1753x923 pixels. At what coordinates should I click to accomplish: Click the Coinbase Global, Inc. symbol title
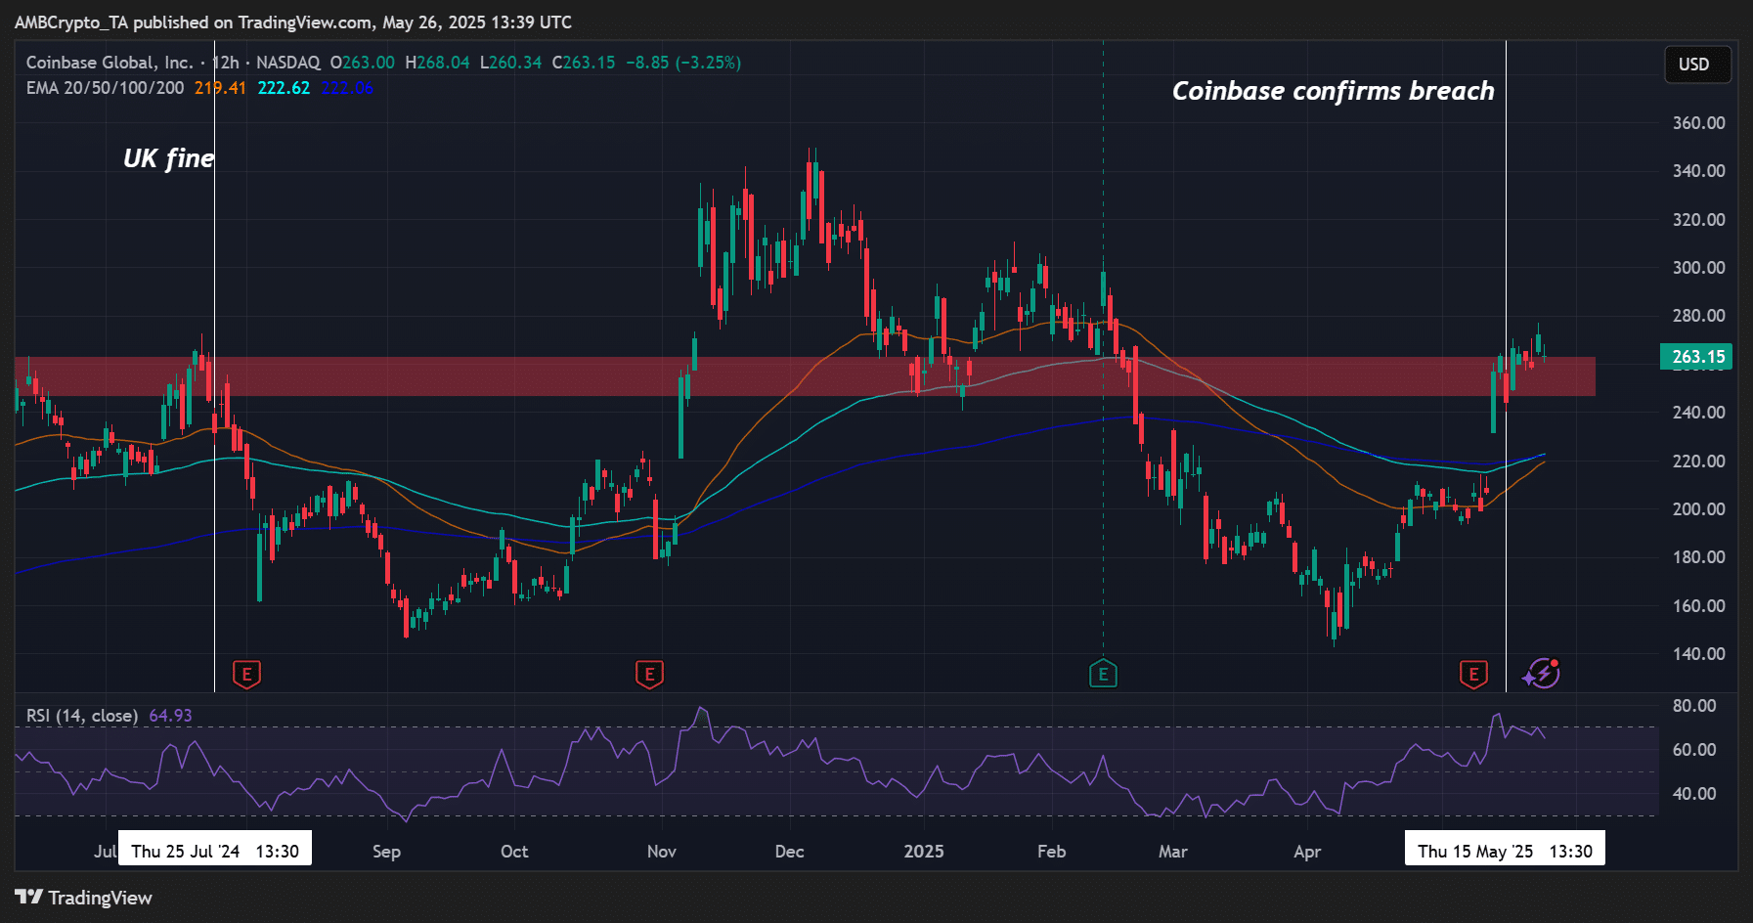[x=110, y=63]
